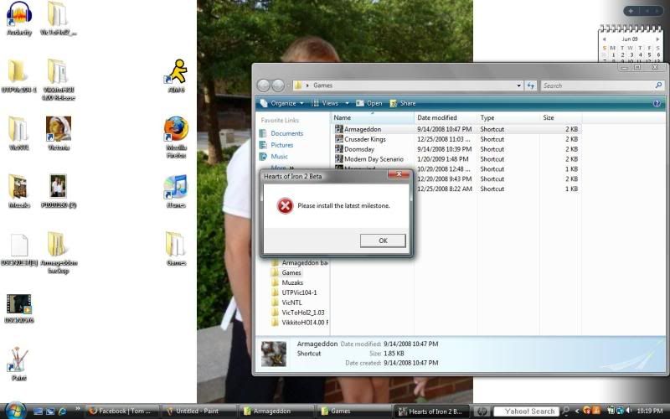Select UTPVic104-1 folder in tree

294,292
